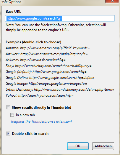Enable Show results directly in Thunderbird
The height and width of the screenshot is (155, 120).
(8, 108)
